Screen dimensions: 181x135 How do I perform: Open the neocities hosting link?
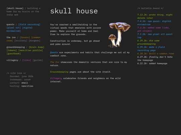(x=27, y=86)
